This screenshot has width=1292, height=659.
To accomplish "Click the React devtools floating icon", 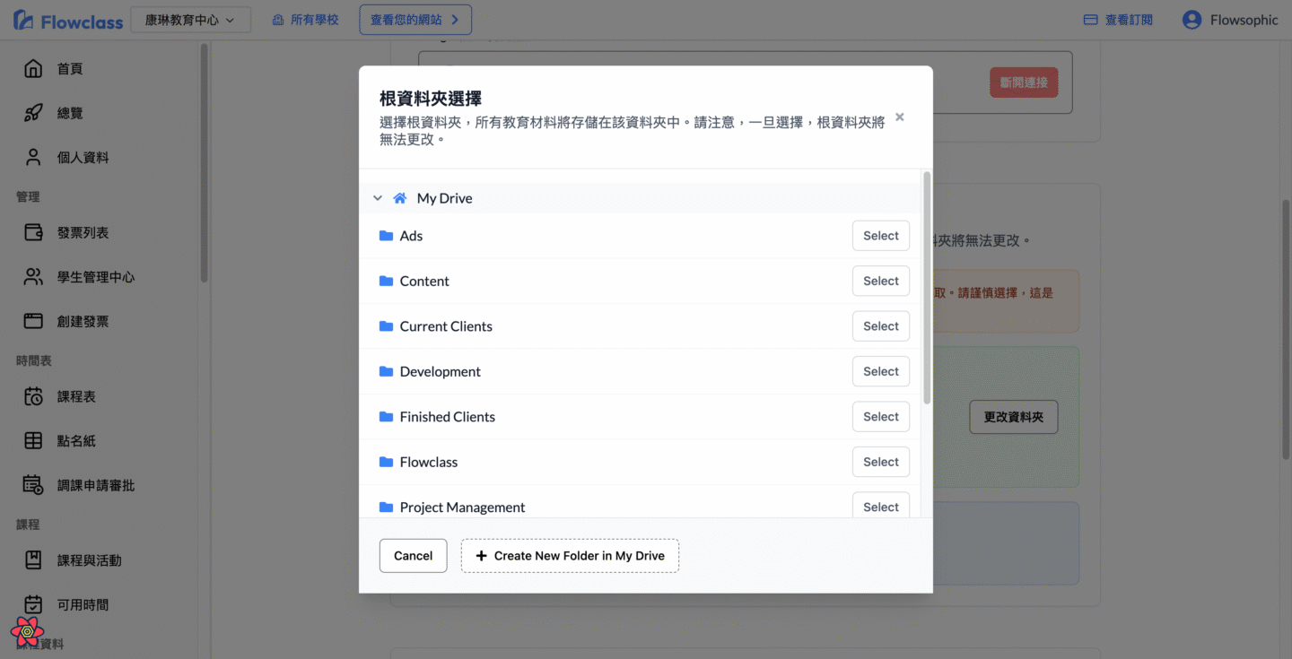I will [x=28, y=632].
